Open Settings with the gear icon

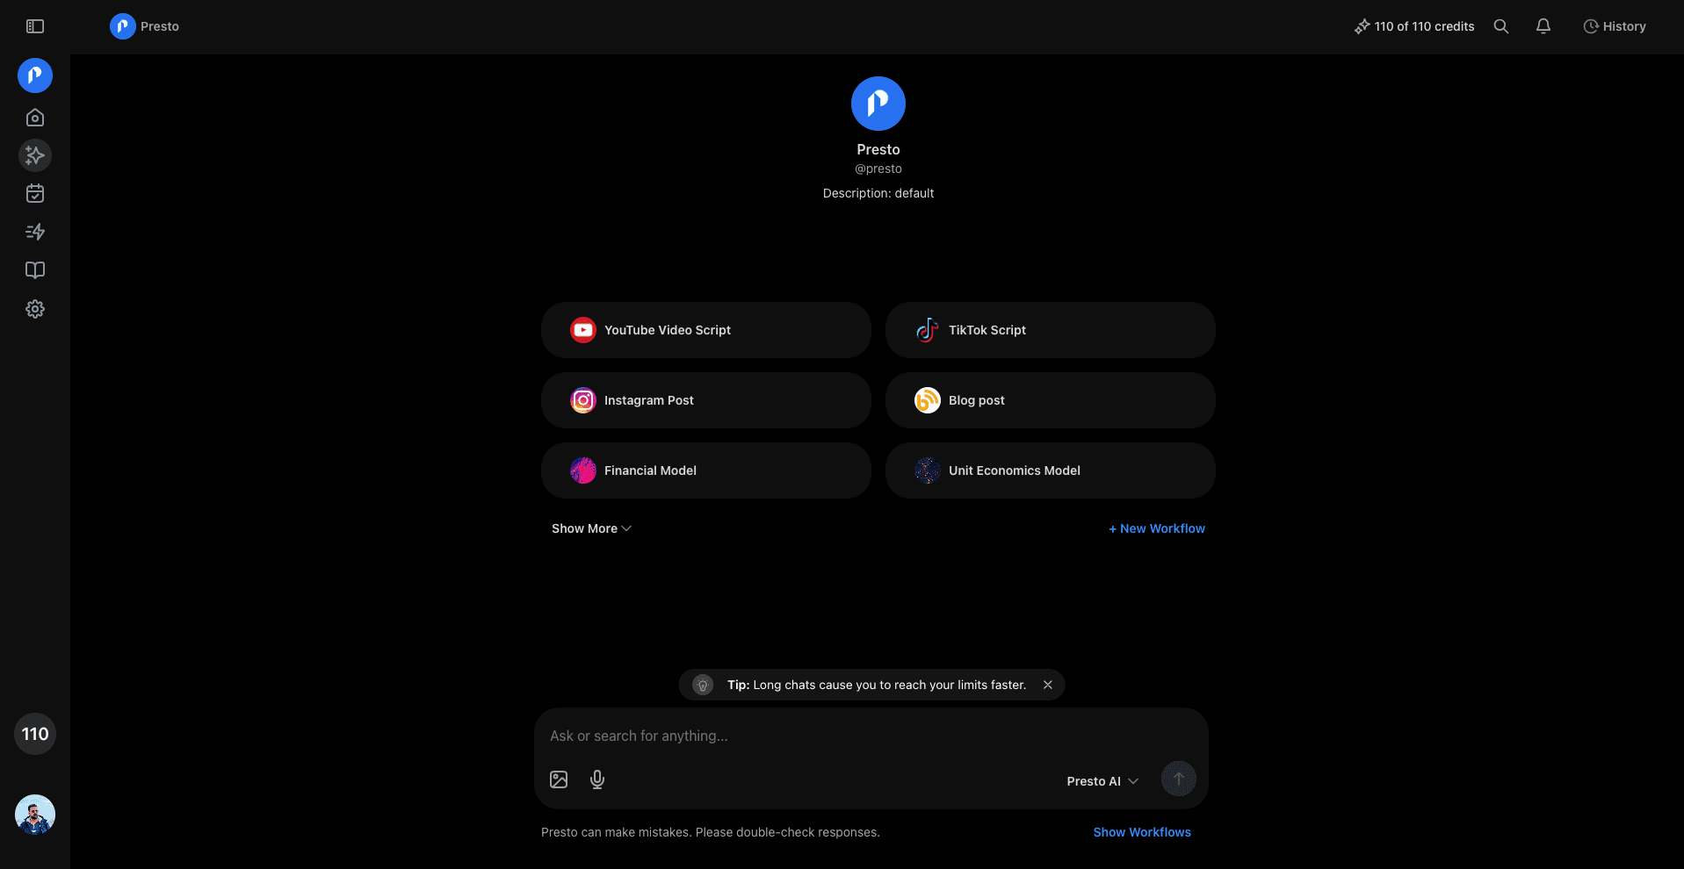(x=35, y=308)
